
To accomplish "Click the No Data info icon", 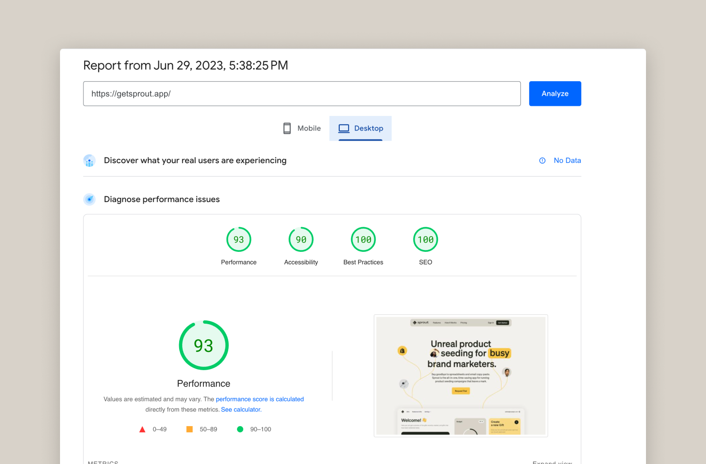I will click(542, 161).
